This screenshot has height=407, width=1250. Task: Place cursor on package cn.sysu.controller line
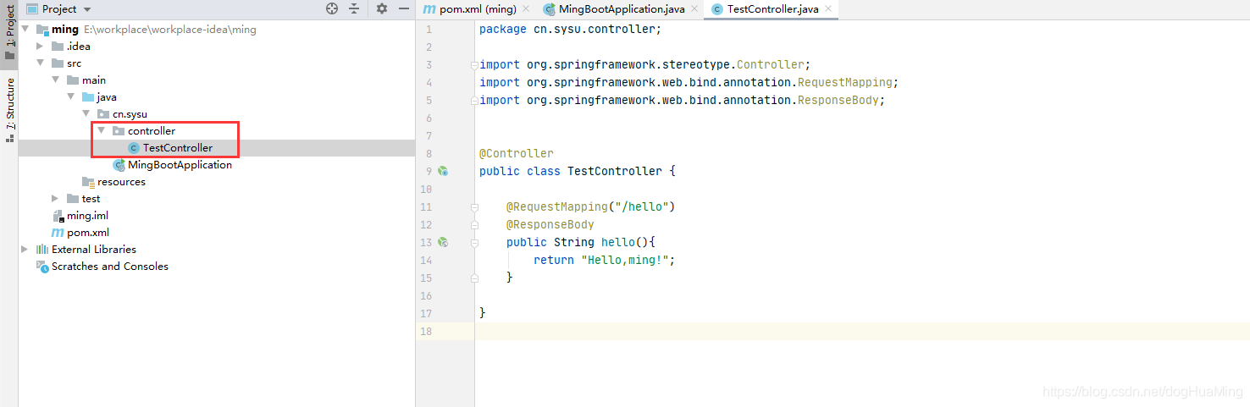click(570, 29)
